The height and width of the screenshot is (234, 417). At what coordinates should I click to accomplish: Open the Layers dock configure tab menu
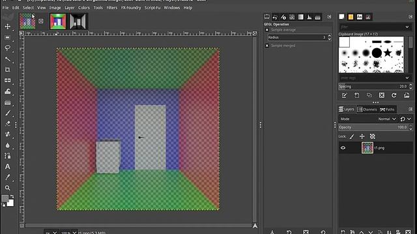410,109
